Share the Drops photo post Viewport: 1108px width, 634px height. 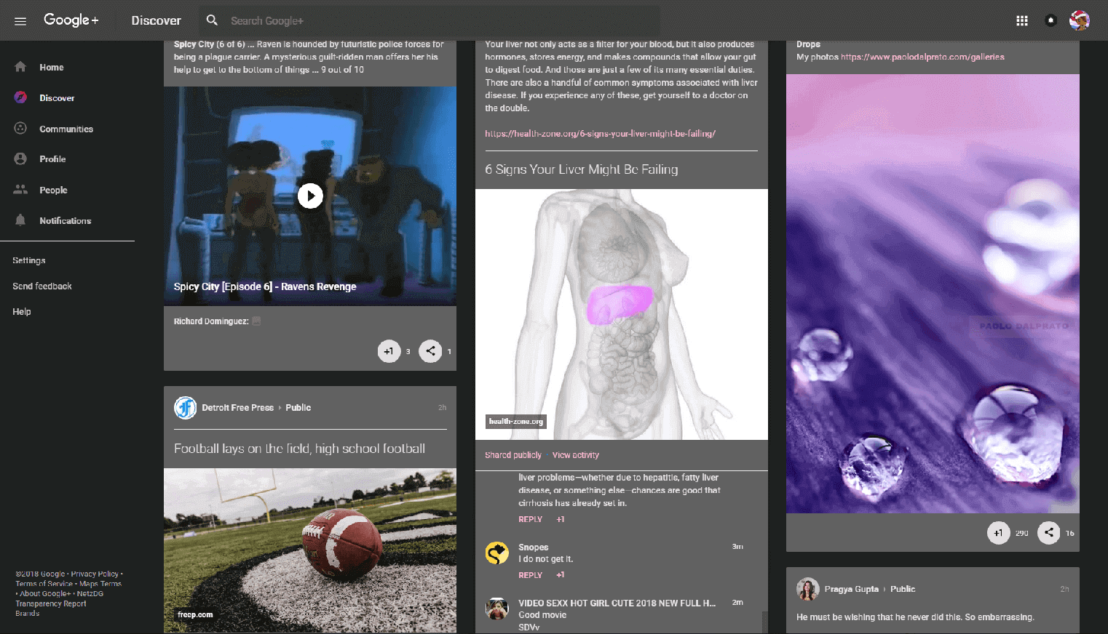[x=1048, y=533]
